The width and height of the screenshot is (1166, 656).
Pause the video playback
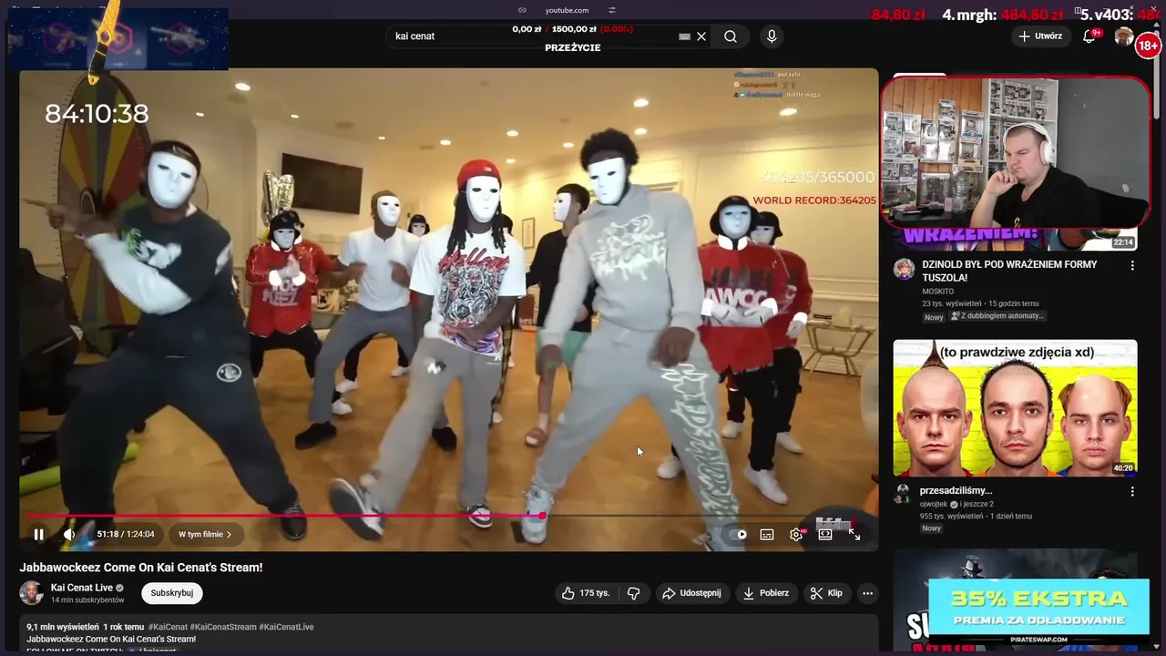(x=38, y=535)
